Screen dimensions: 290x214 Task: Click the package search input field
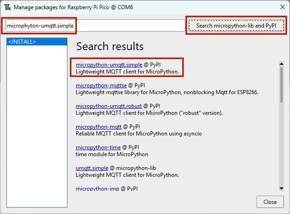[x=95, y=26]
